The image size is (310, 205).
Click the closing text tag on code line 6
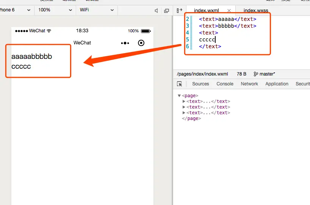click(210, 46)
